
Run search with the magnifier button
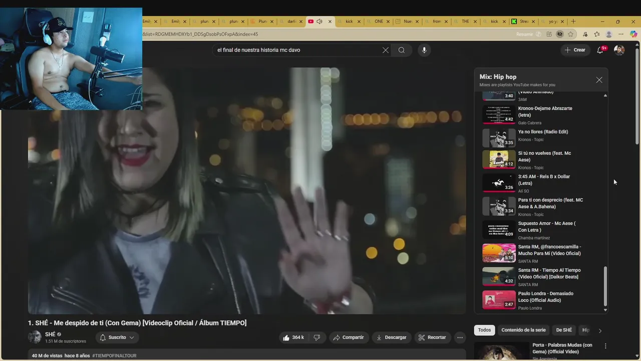tap(401, 50)
